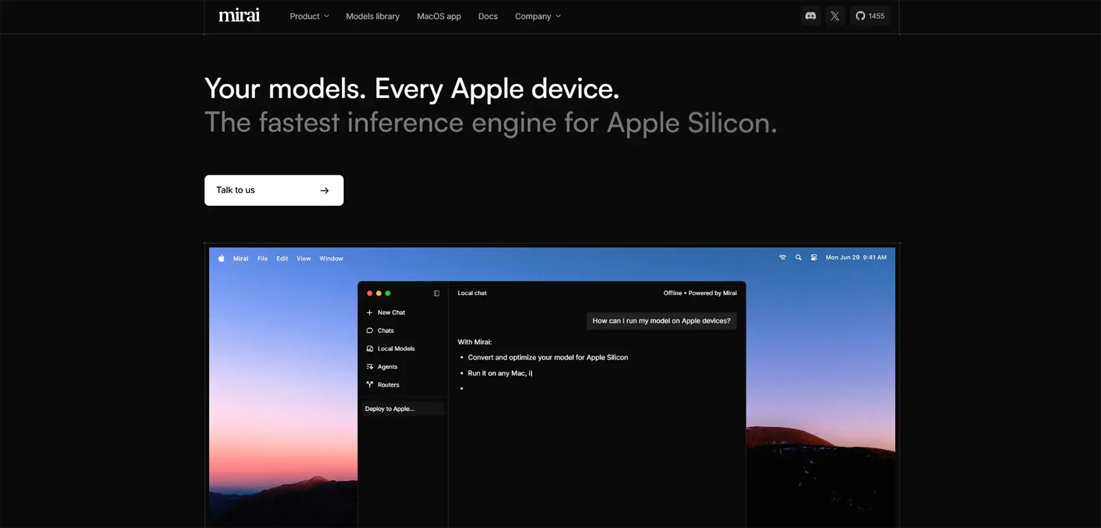Click the Mon Jun 29 9:41 AM clock

(x=856, y=258)
